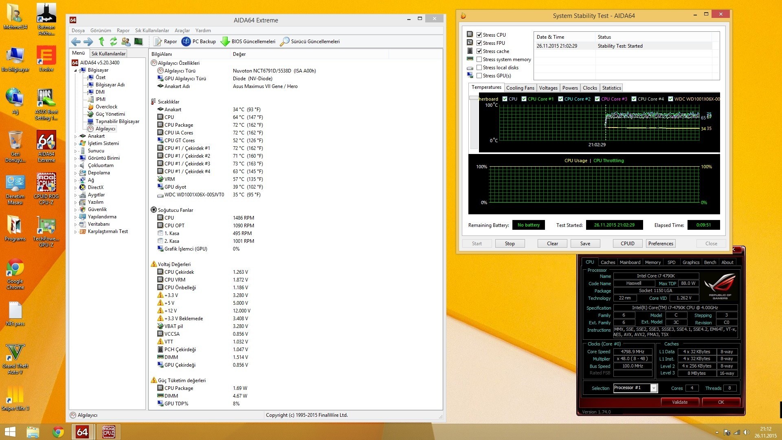Viewport: 782px width, 440px height.
Task: Toggle WDC WD1001X06X graph checkbox
Action: pos(671,99)
